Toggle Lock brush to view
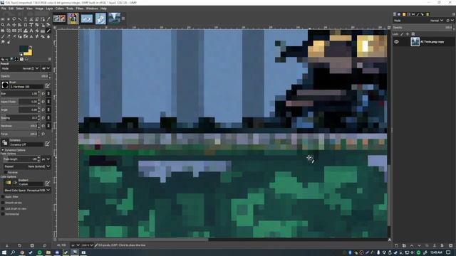This screenshot has width=456, height=256. (3, 208)
